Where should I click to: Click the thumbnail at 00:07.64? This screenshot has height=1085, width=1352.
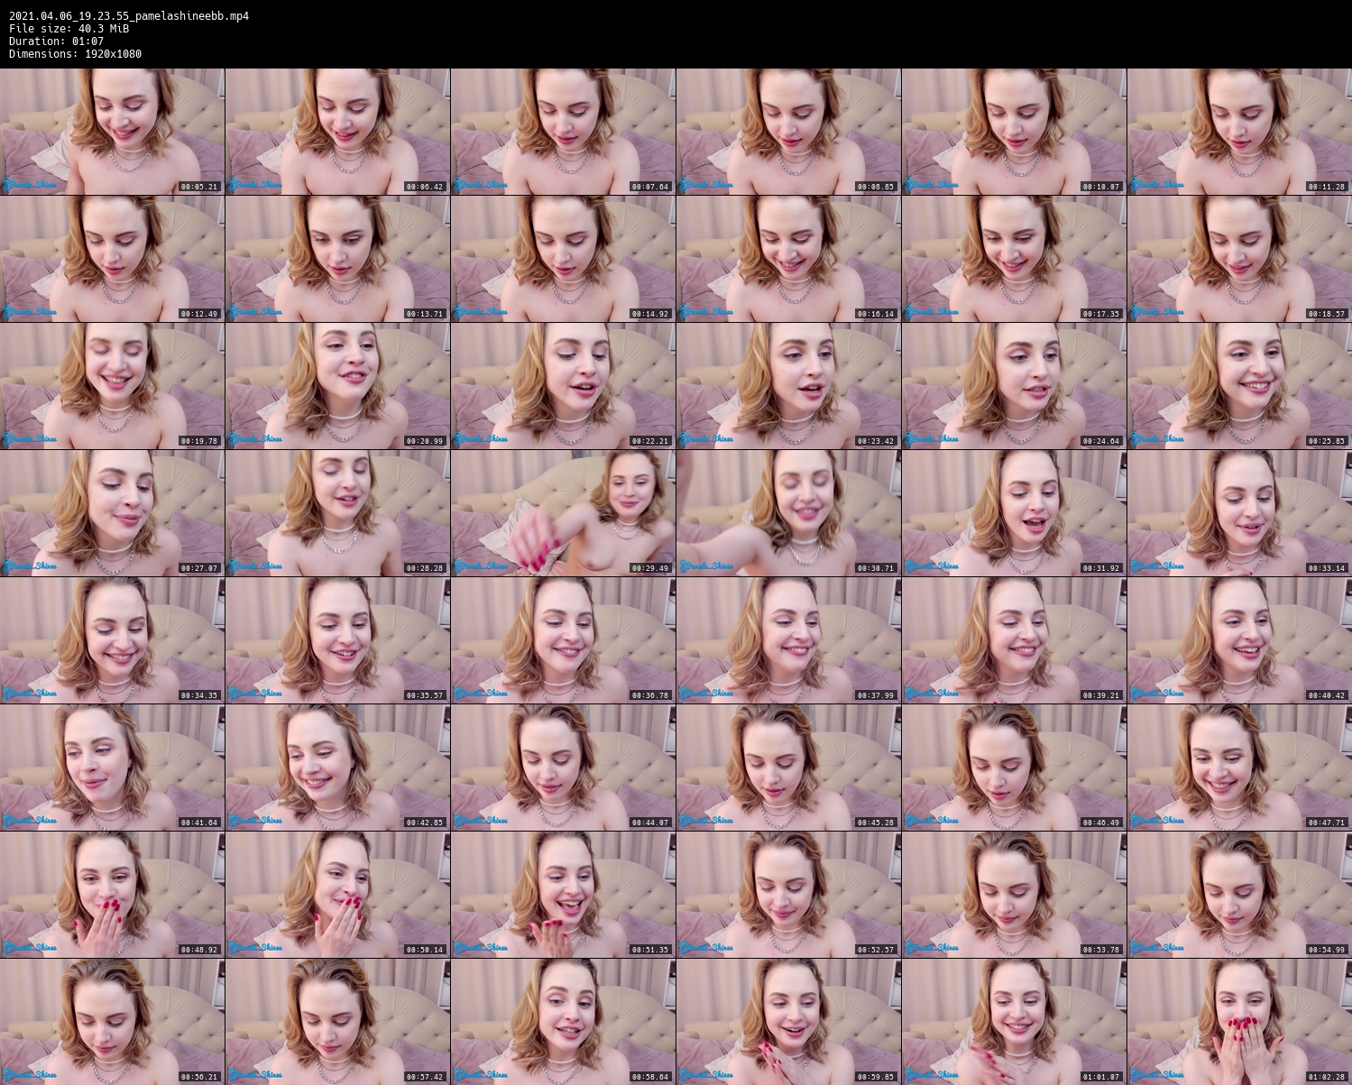click(563, 132)
